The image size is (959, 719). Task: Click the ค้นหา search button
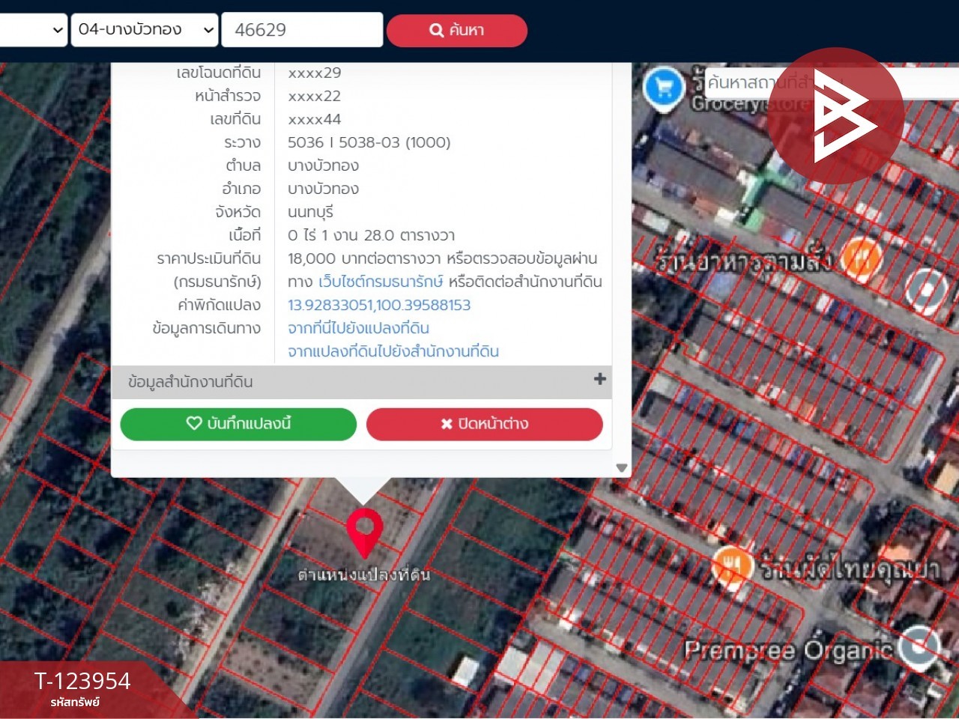click(457, 30)
